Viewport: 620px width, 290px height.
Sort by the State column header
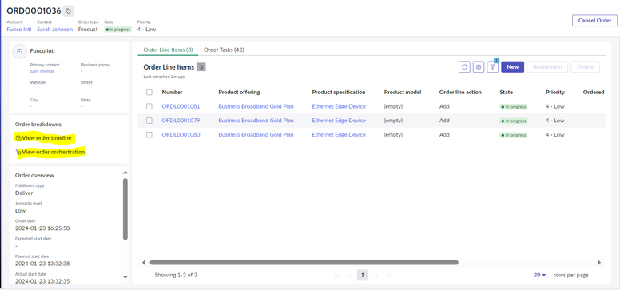(x=506, y=92)
